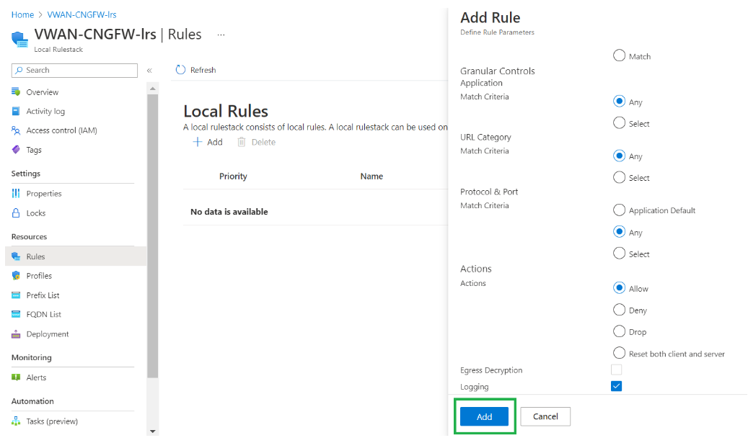This screenshot has width=748, height=443.
Task: Open Profiles via its shield icon
Action: 16,276
